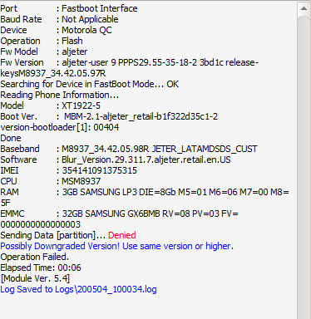Select the Software 'Blur_Version.29.311.7' line
311x319 pixels.
pyautogui.click(x=116, y=159)
